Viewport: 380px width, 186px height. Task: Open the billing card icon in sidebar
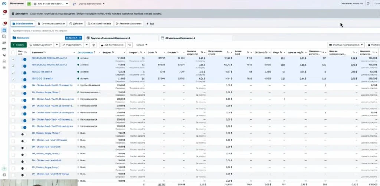[4, 49]
